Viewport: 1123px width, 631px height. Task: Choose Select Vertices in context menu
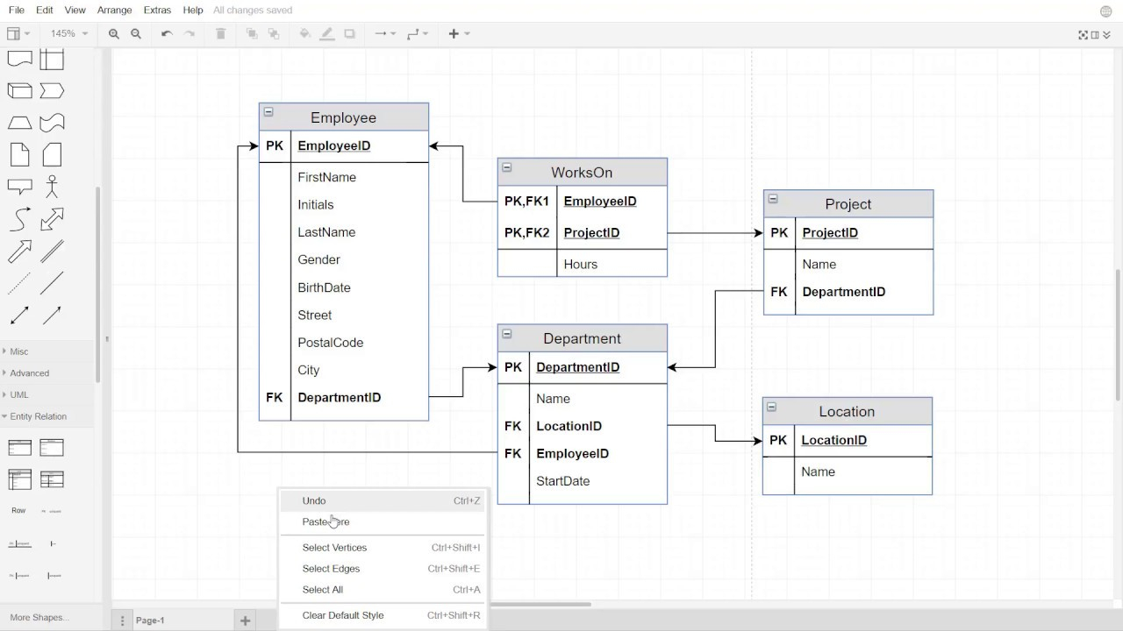tap(383, 548)
